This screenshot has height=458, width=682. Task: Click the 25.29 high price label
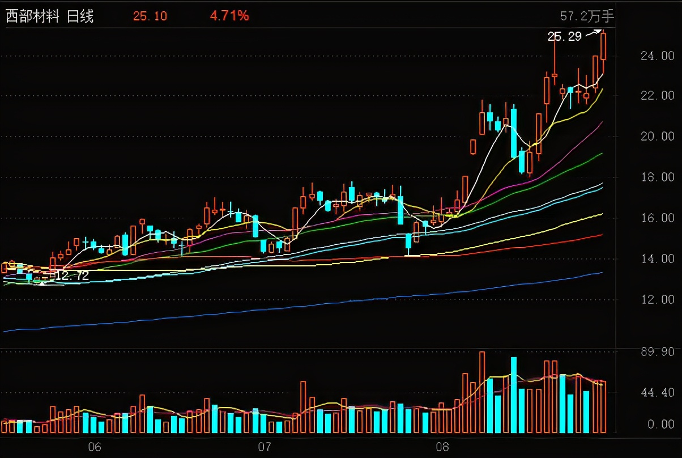pyautogui.click(x=564, y=37)
